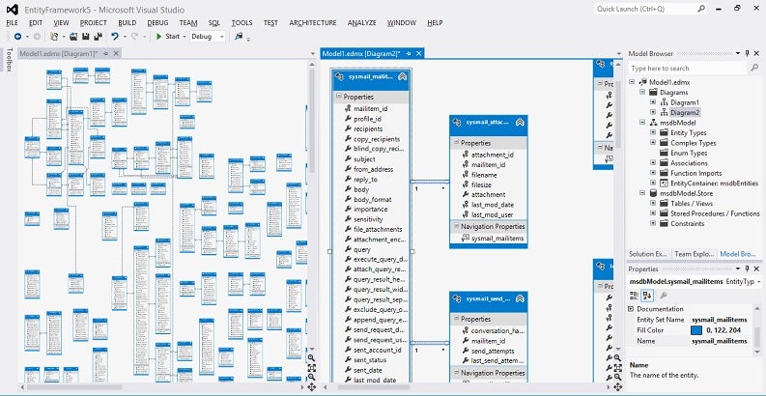
Task: Switch to the Solution Explorer tab
Action: click(647, 254)
